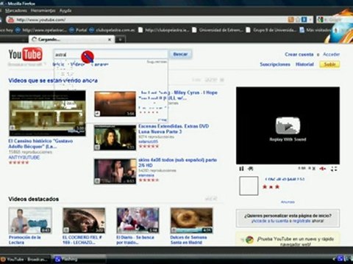The width and height of the screenshot is (353, 264).
Task: Open El Cassino histórico Gustavo Adolfo Bécquer title
Action: [x=40, y=144]
